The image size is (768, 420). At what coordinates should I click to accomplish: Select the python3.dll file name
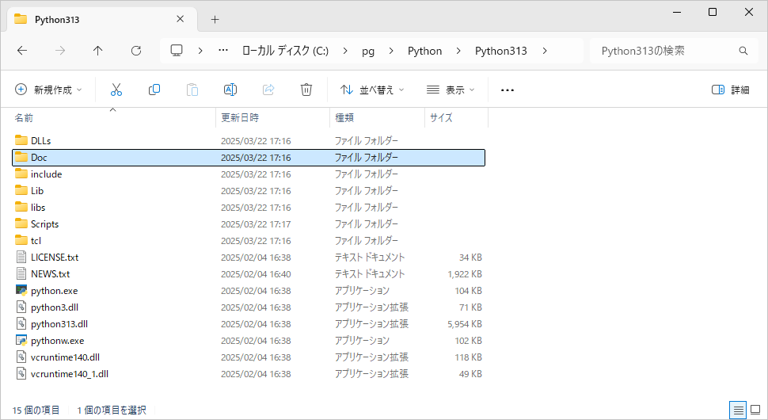tap(55, 307)
